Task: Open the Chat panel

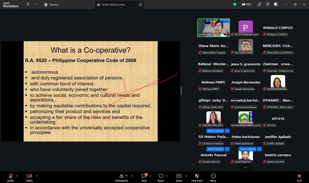Action: click(x=144, y=176)
